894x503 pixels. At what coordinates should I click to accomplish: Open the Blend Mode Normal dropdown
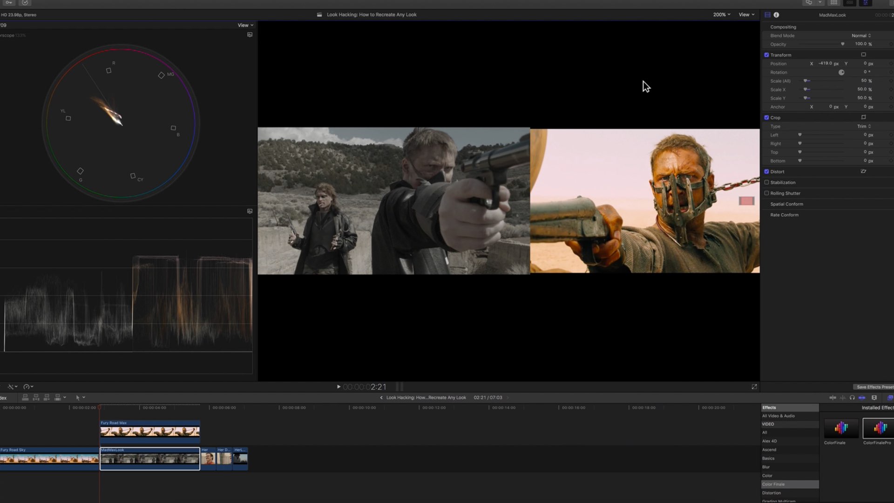861,35
